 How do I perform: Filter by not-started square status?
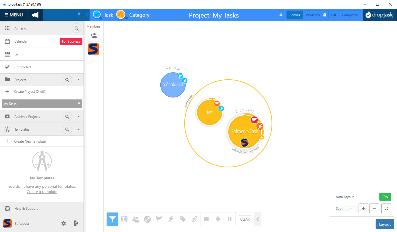[206, 219]
